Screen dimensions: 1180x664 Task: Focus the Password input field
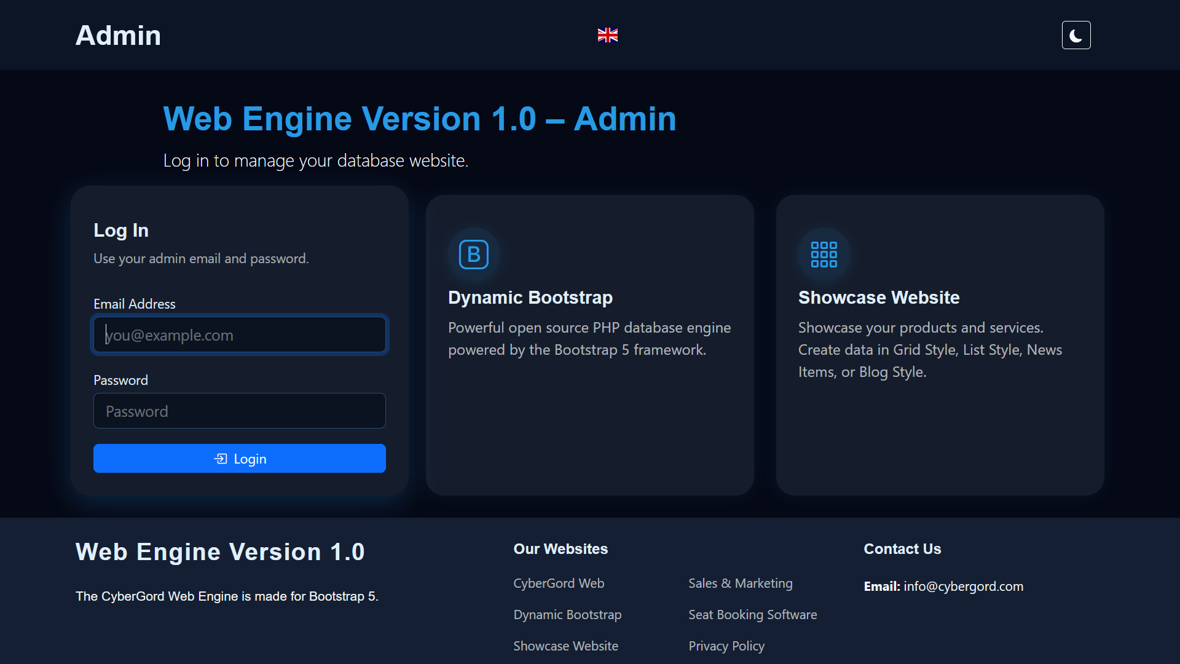[x=240, y=411]
